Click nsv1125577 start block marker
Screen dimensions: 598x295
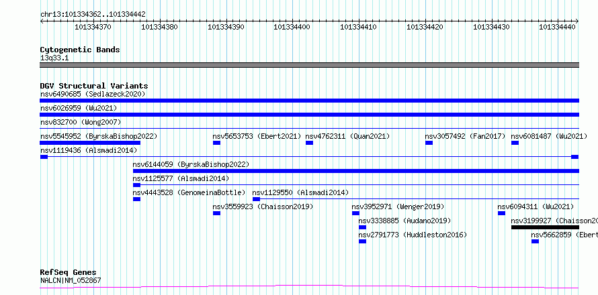136,185
